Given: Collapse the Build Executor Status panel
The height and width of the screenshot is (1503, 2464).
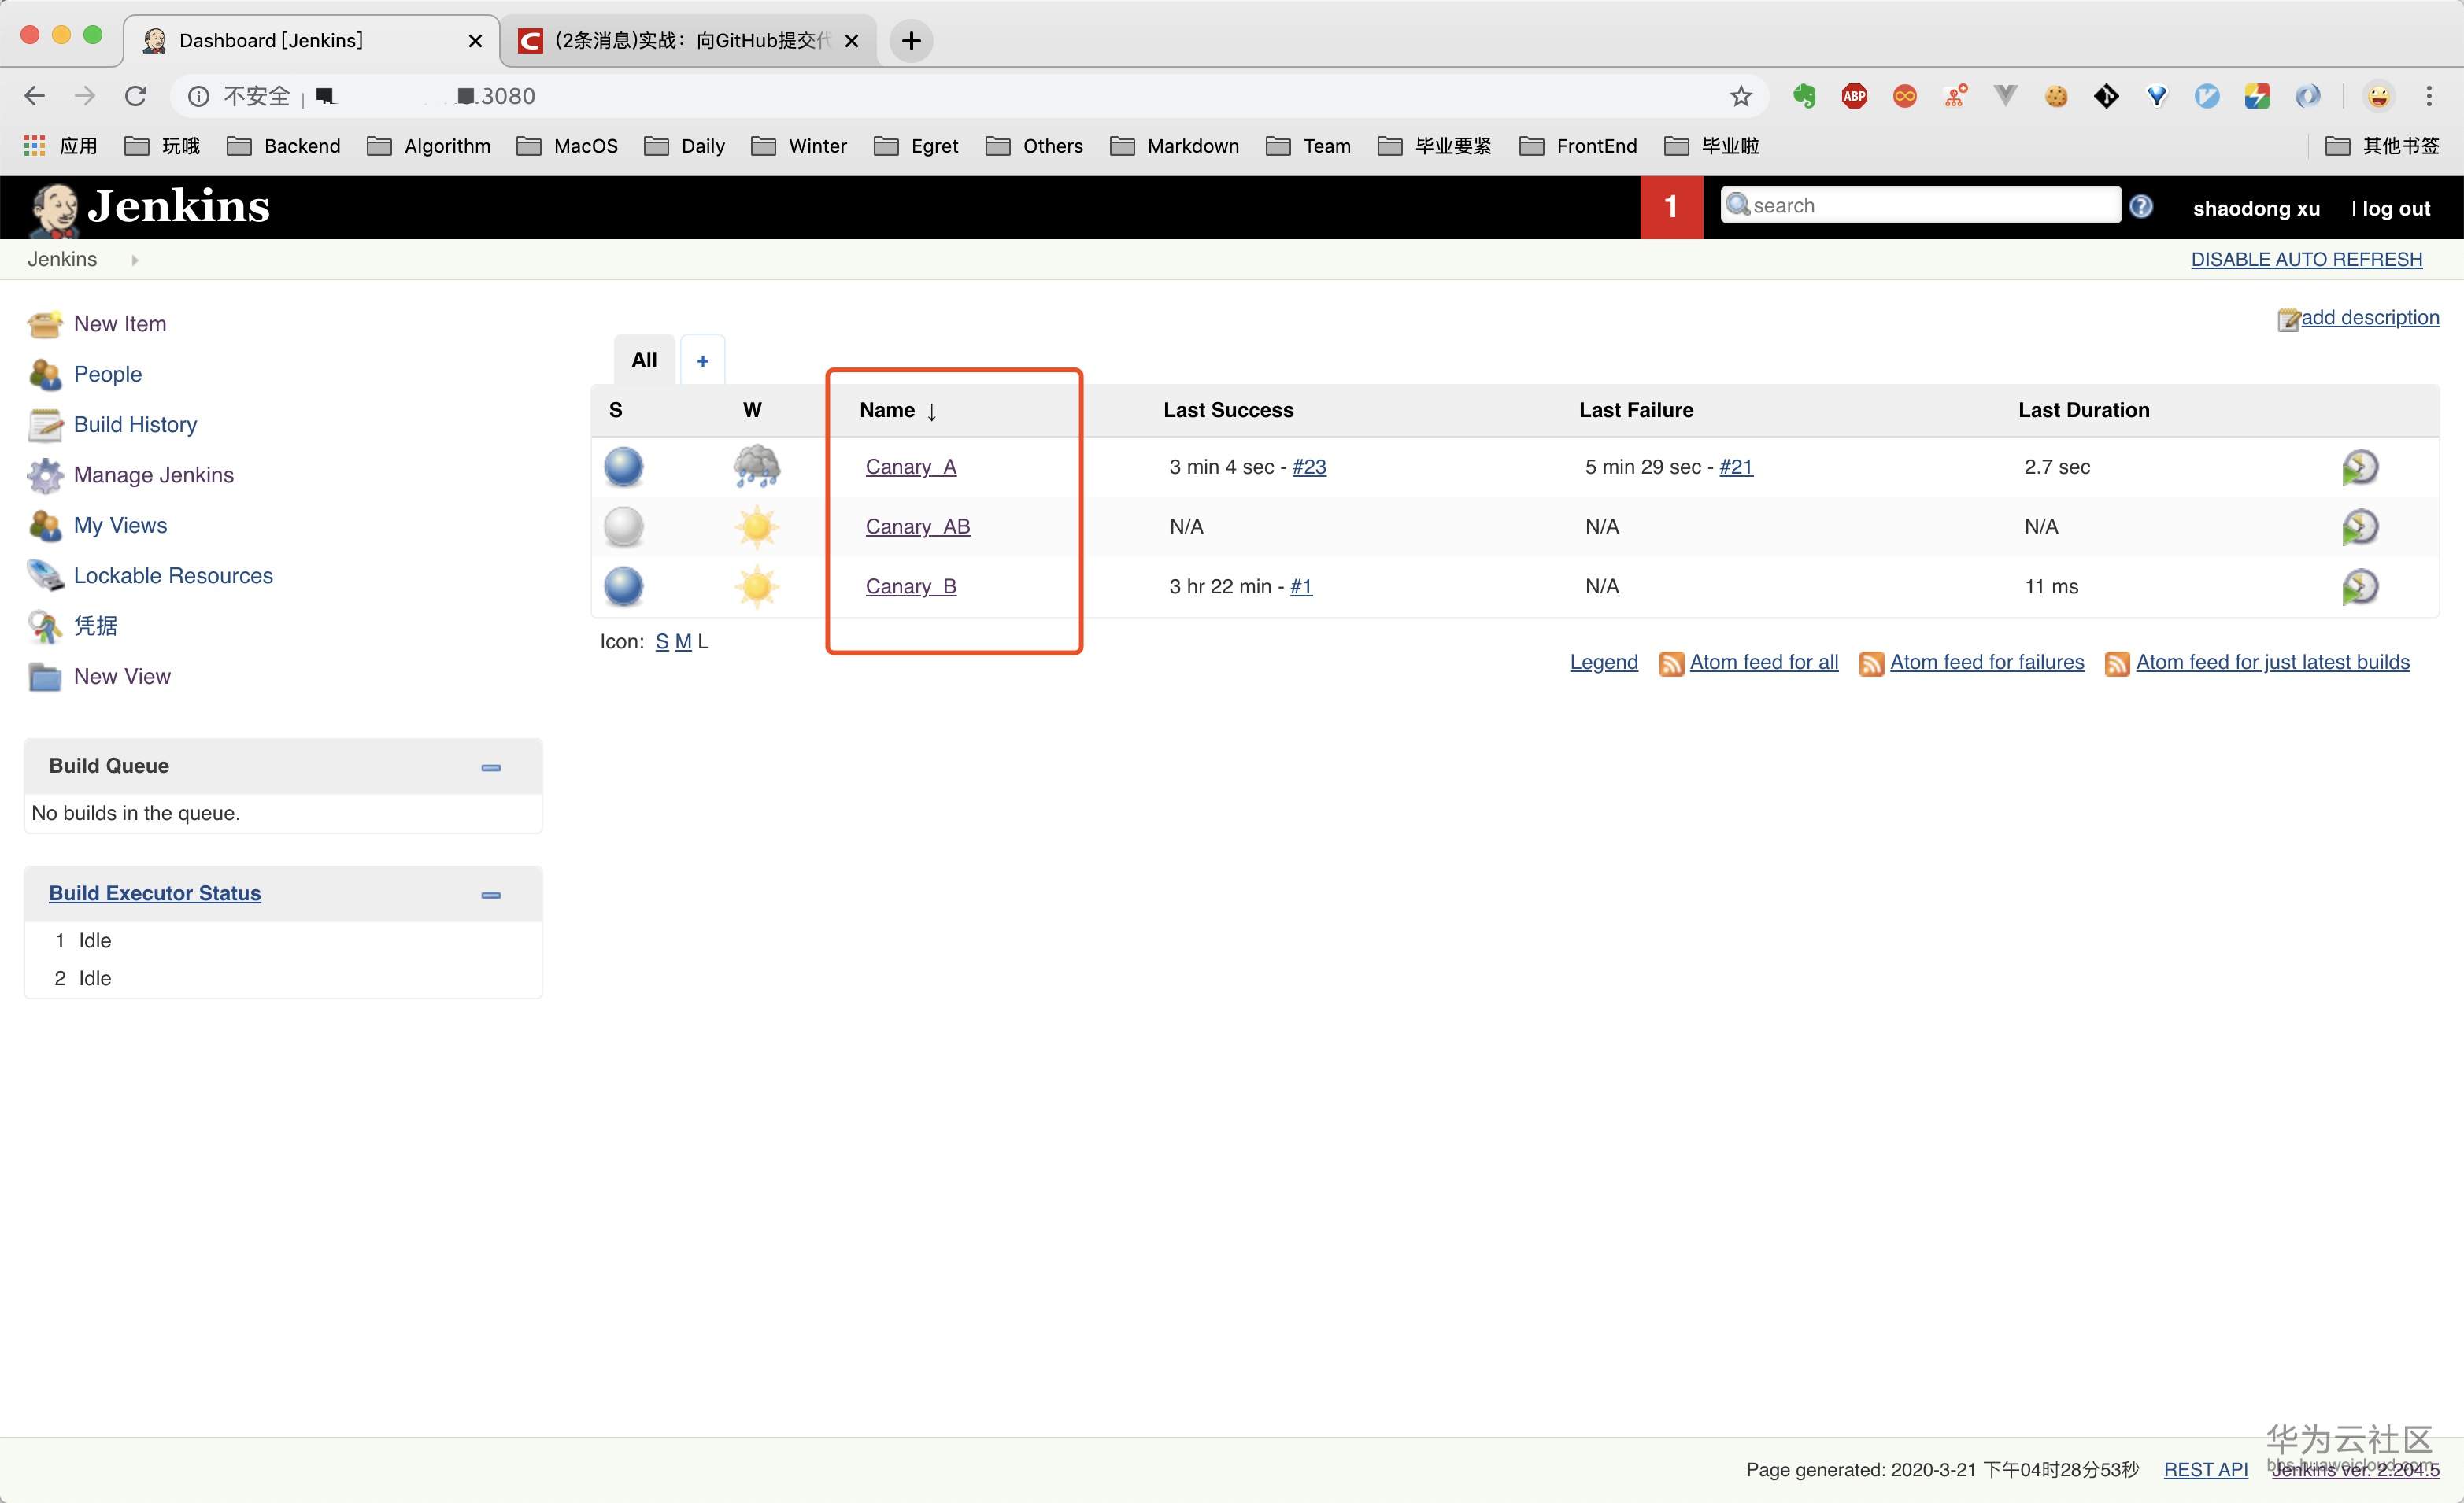Looking at the screenshot, I should point(491,895).
